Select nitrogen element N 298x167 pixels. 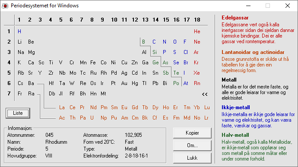click(165, 42)
